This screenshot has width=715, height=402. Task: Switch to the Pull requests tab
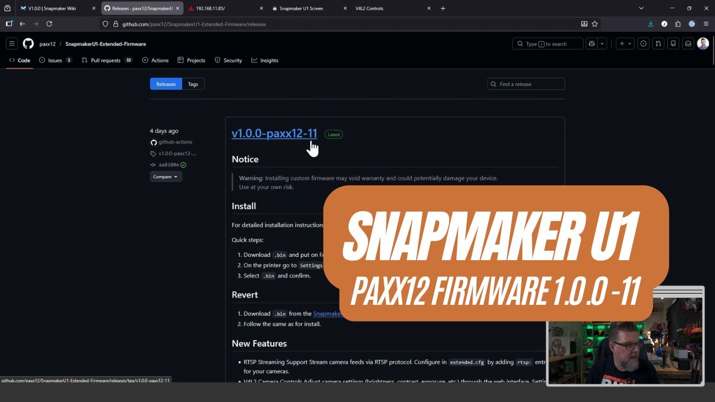pyautogui.click(x=107, y=60)
